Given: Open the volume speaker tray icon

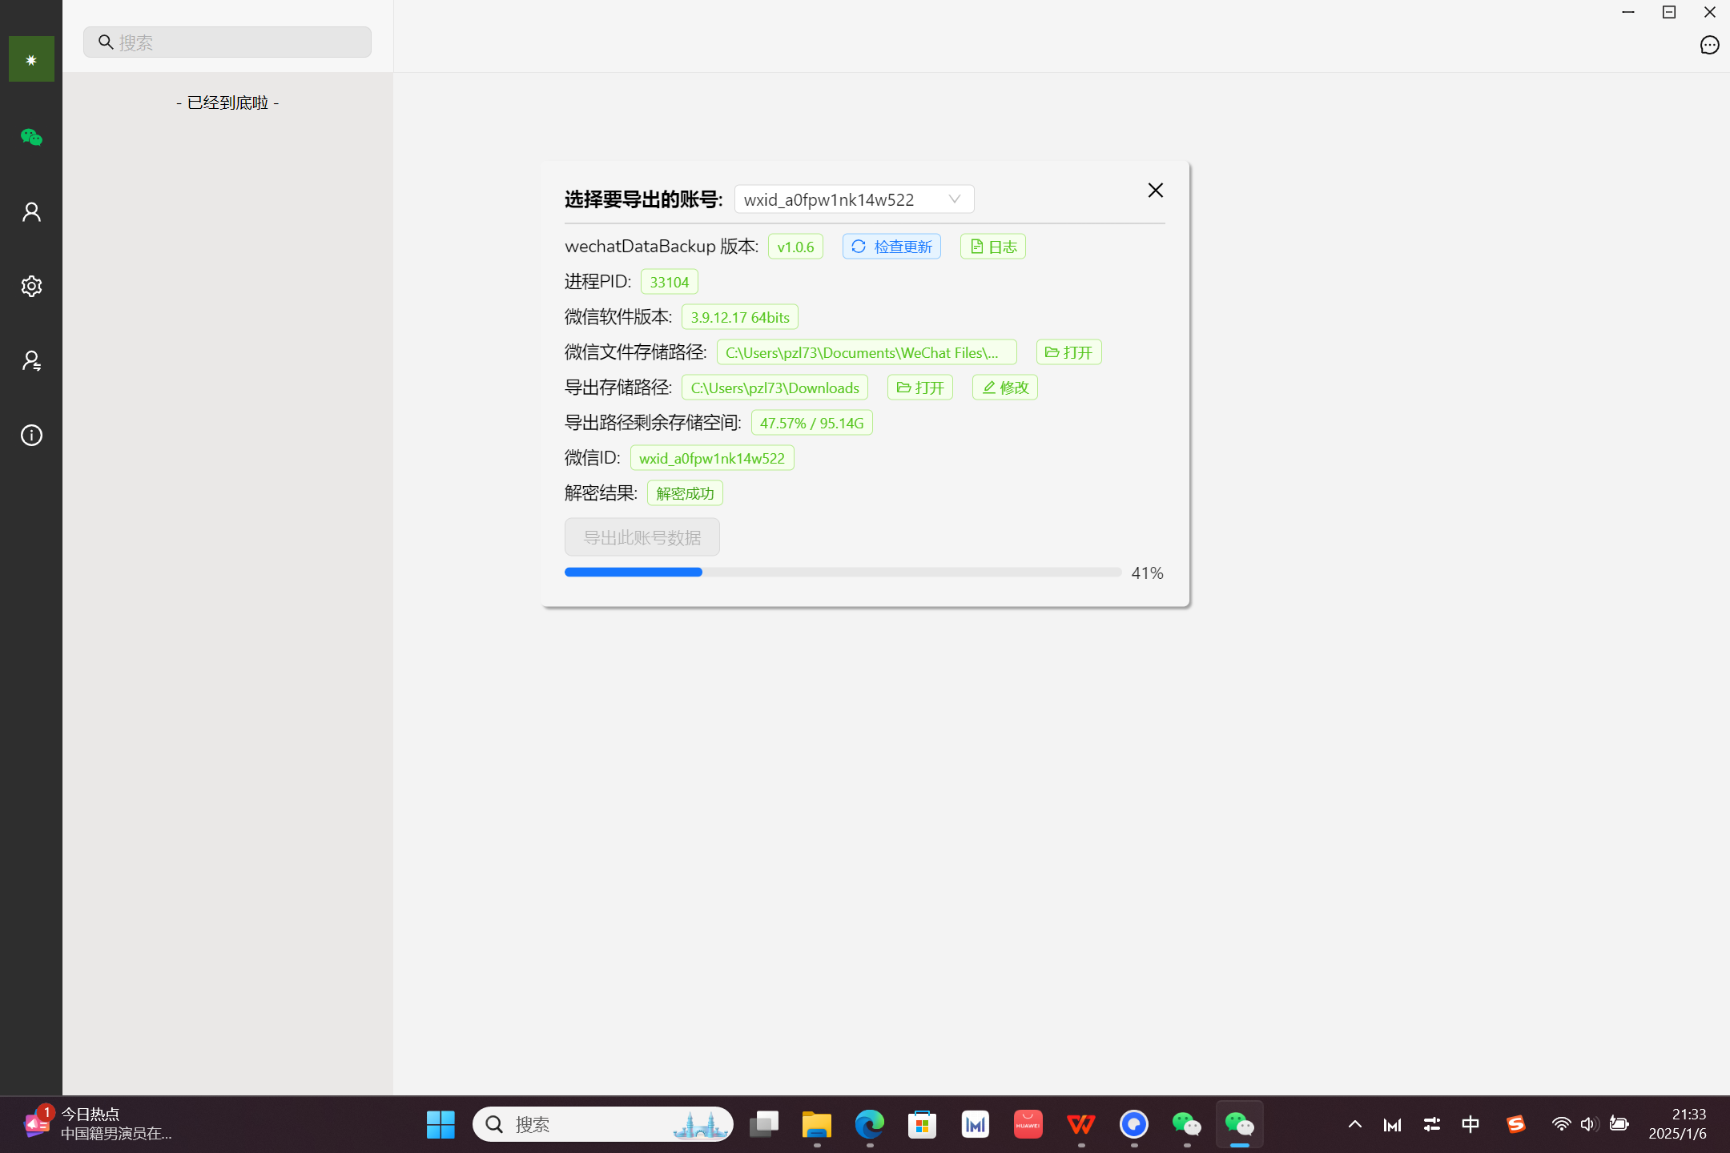Looking at the screenshot, I should (1590, 1124).
